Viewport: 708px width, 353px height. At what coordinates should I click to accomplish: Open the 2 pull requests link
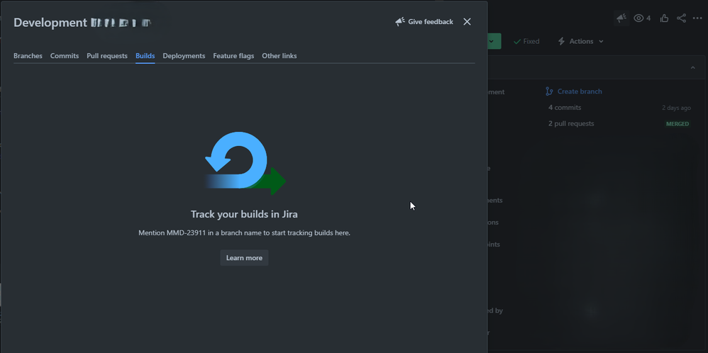tap(571, 123)
